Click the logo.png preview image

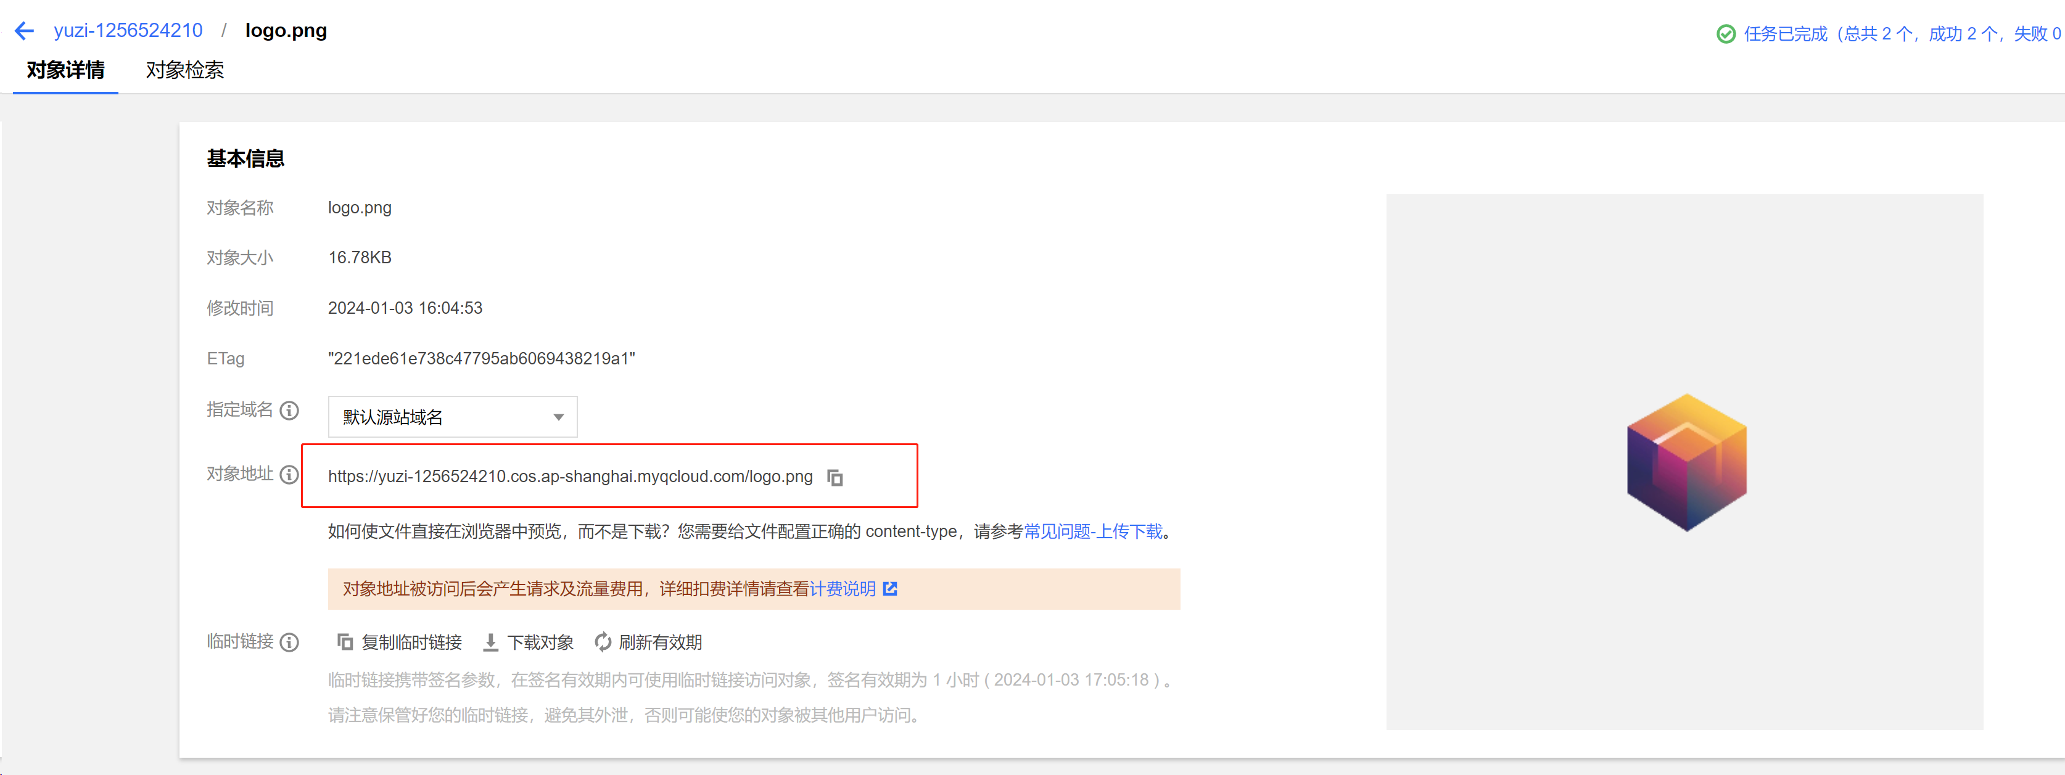click(1687, 462)
